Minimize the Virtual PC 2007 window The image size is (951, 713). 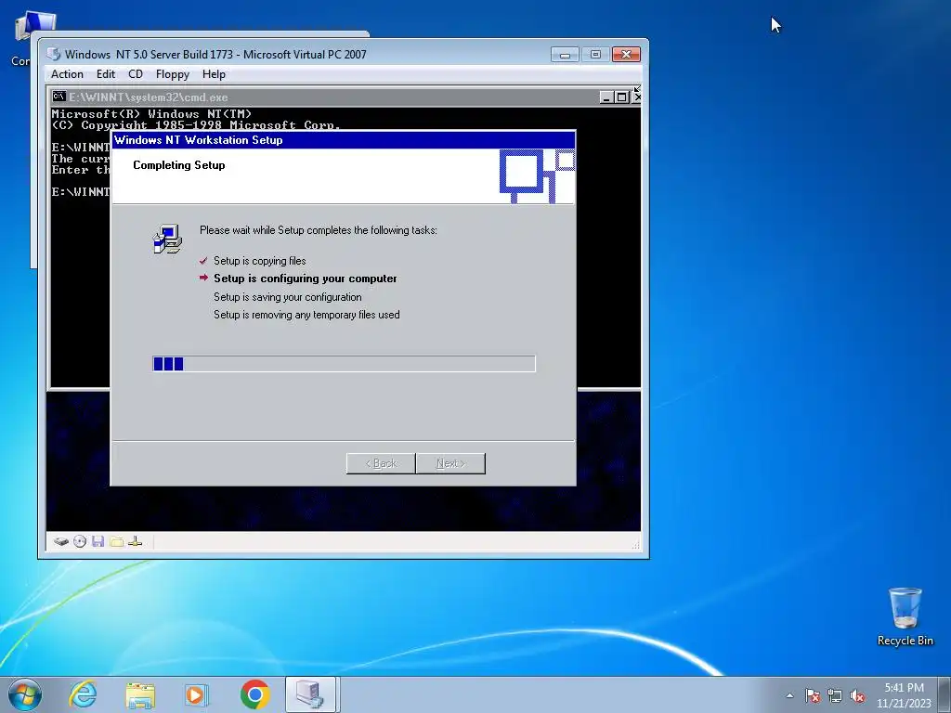(x=565, y=55)
